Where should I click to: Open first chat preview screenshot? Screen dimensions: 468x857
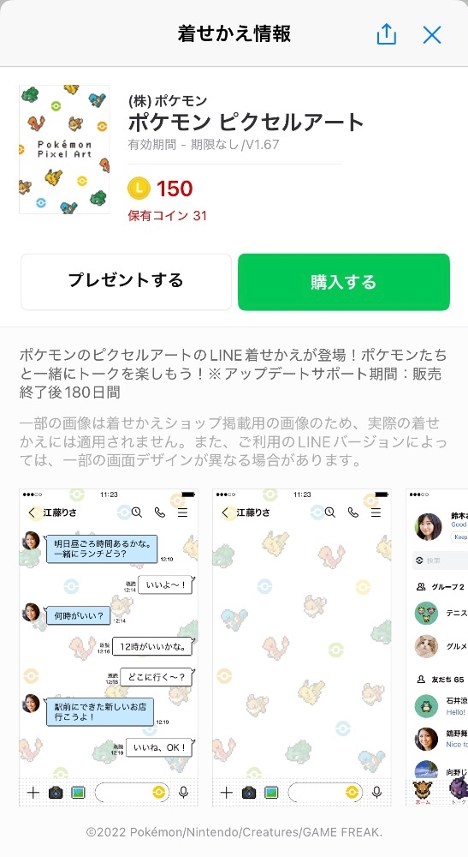[109, 648]
